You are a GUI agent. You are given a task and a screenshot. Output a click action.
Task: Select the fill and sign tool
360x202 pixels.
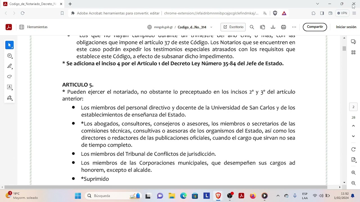[x=10, y=98]
